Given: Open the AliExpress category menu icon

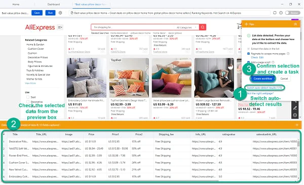Looking at the screenshot, I should 60,27.
